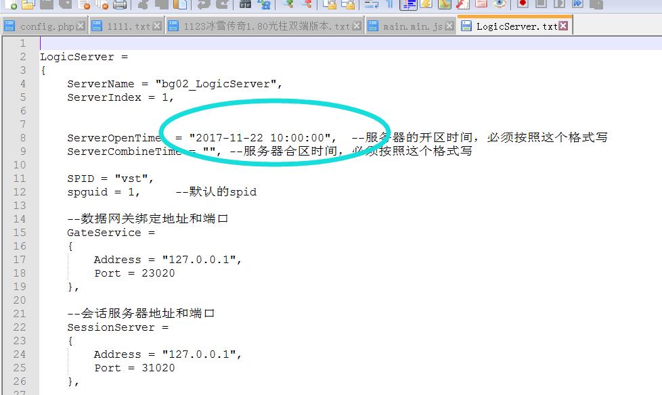
Task: Paste from clipboard using toolbar icon
Action: [180, 4]
